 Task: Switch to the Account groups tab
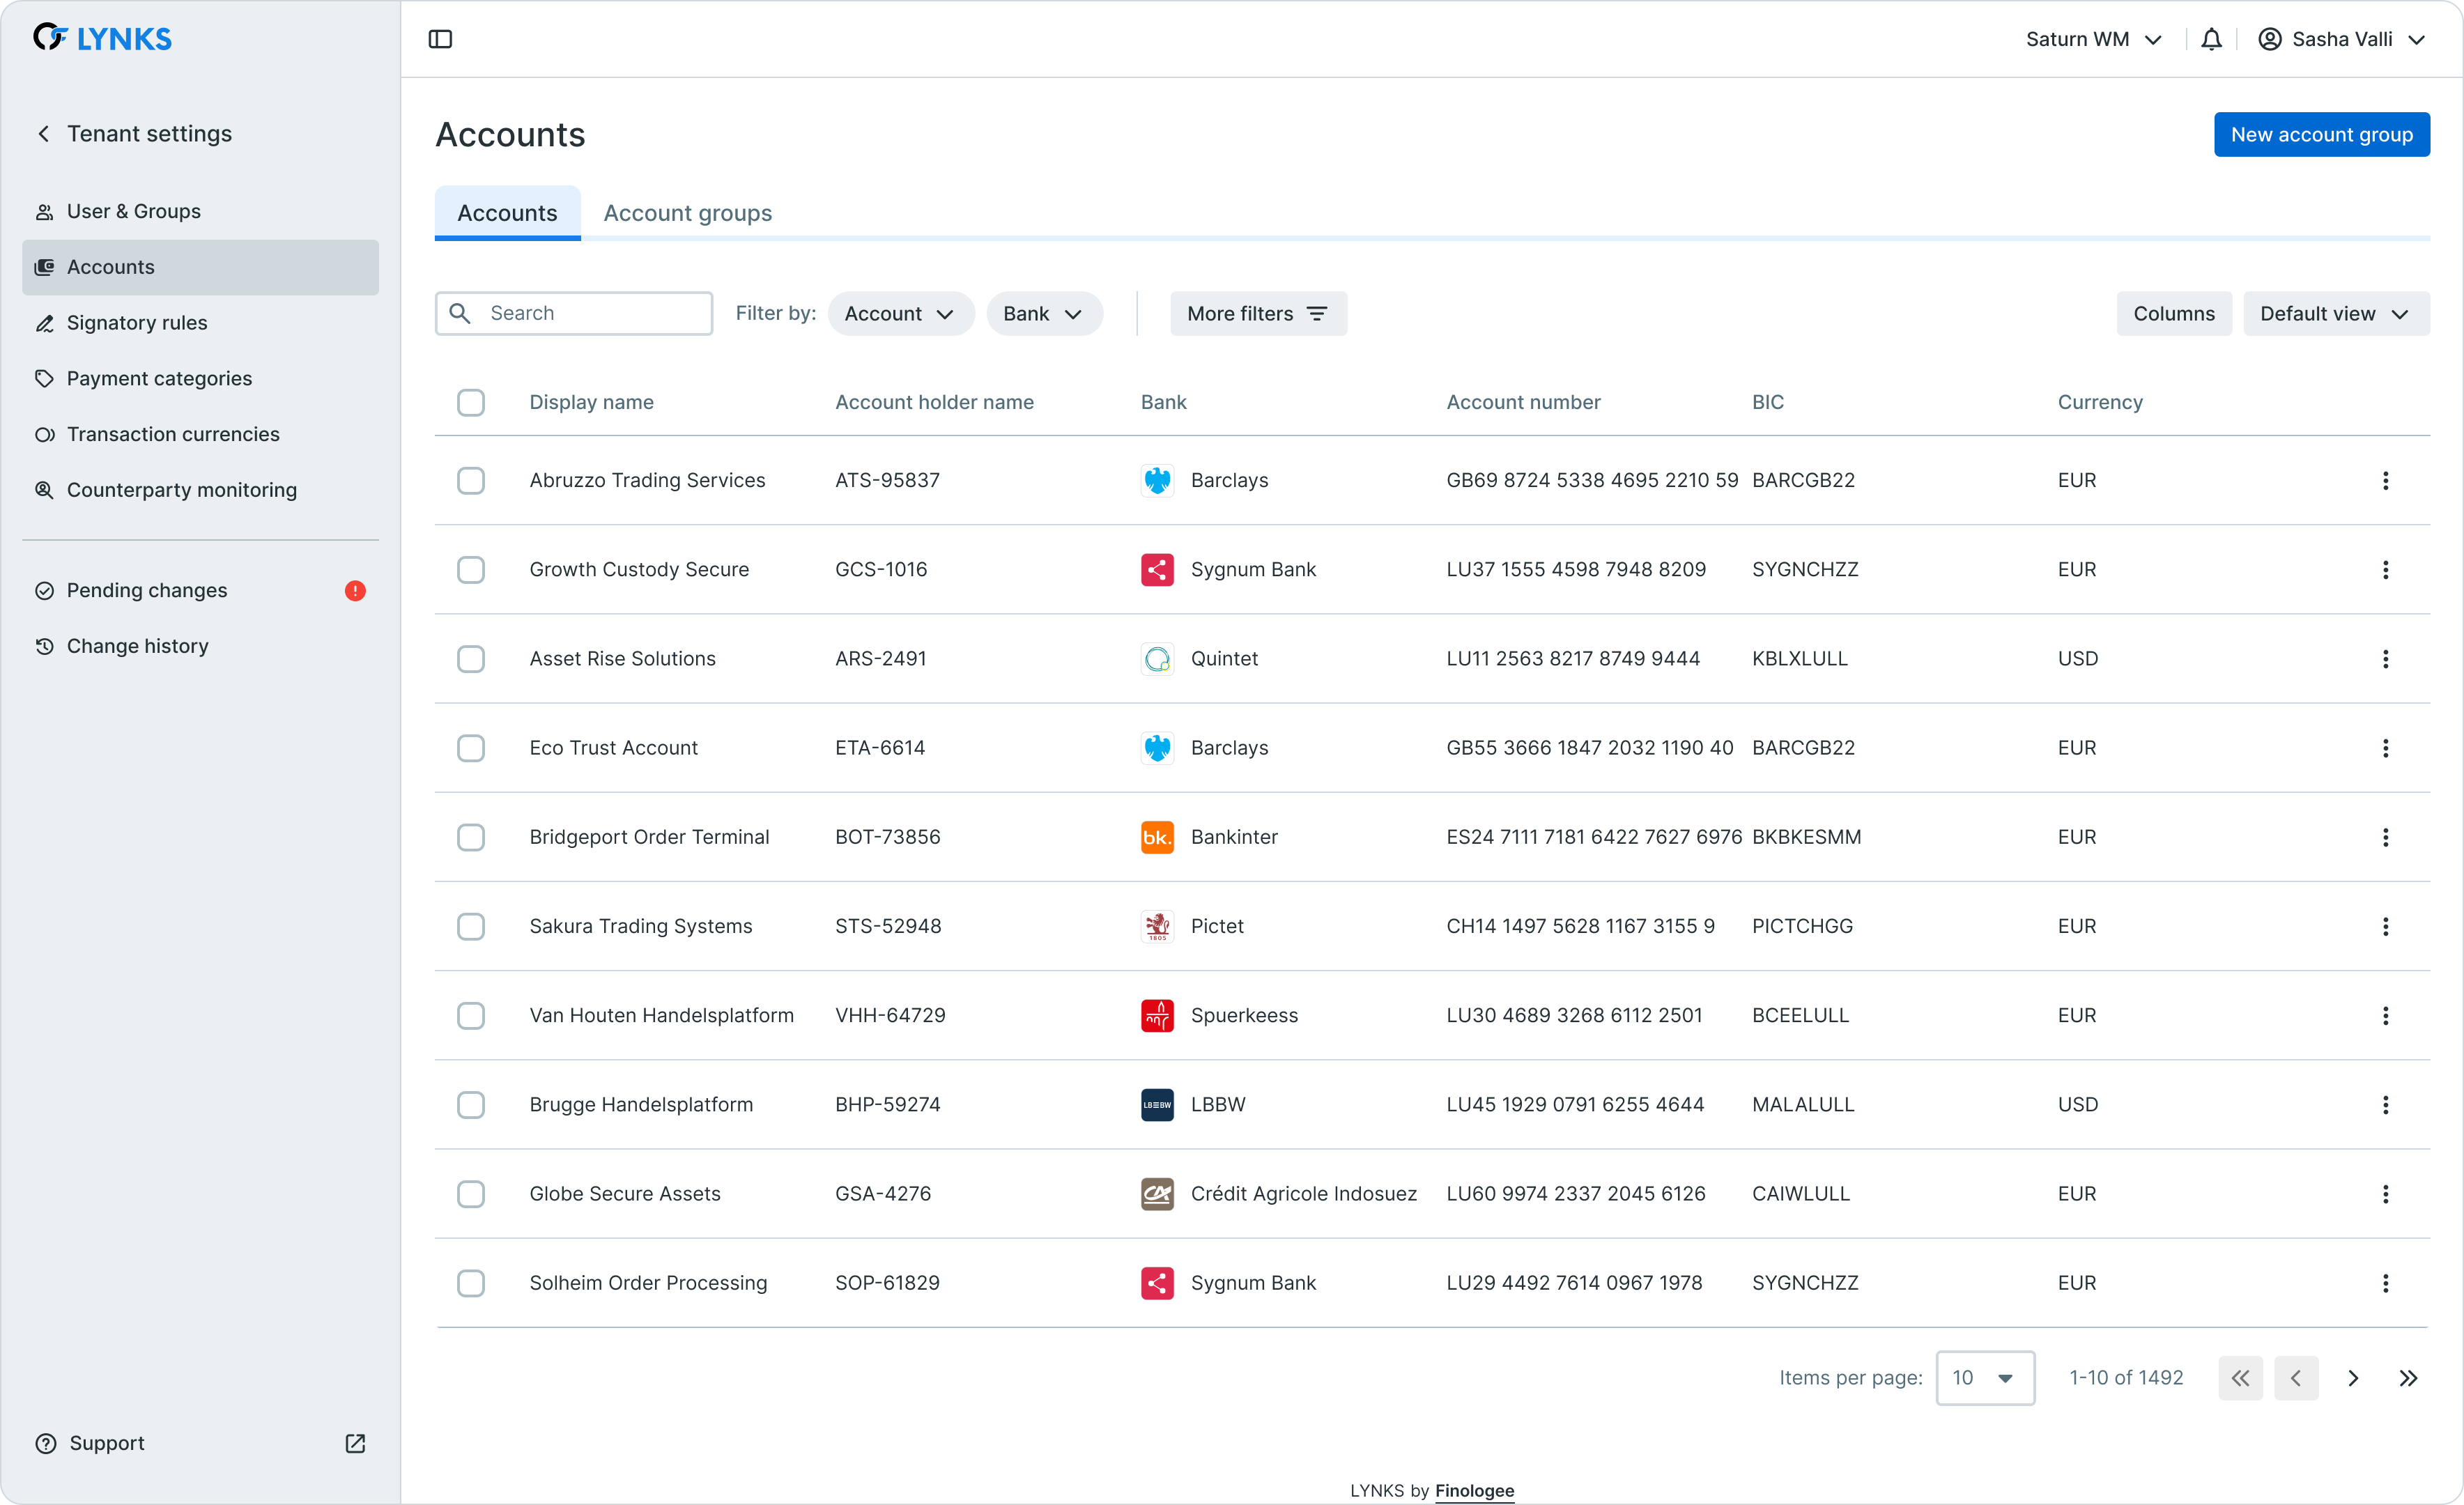[688, 213]
